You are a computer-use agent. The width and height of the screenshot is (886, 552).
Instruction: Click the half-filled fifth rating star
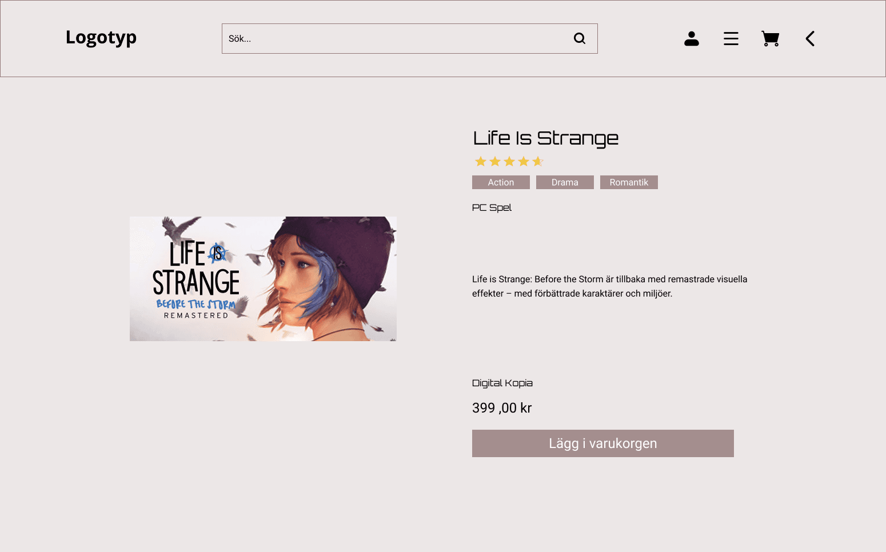tap(538, 162)
